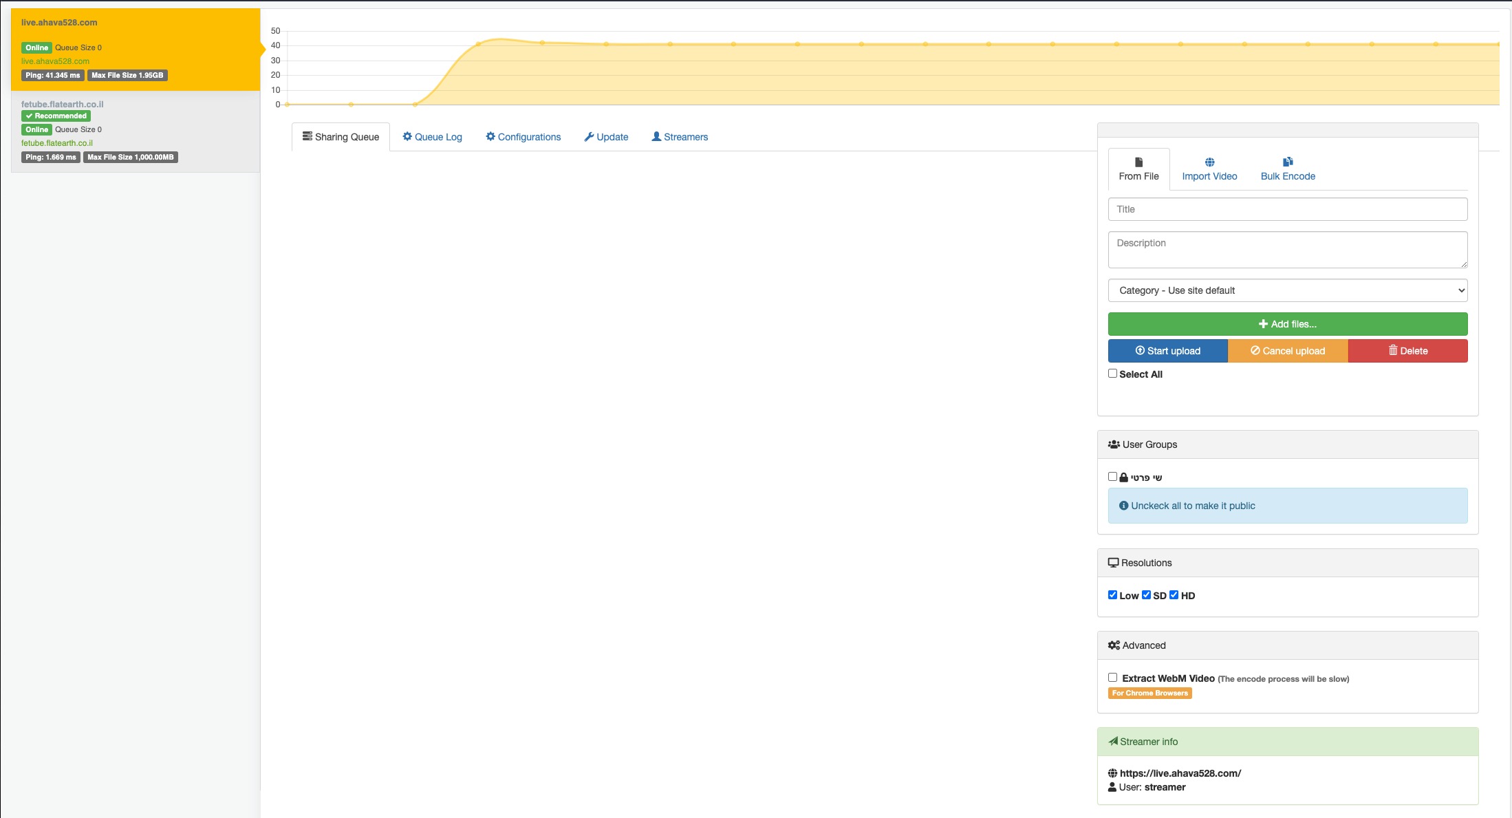Select the live.ahava528.com server title

(59, 23)
